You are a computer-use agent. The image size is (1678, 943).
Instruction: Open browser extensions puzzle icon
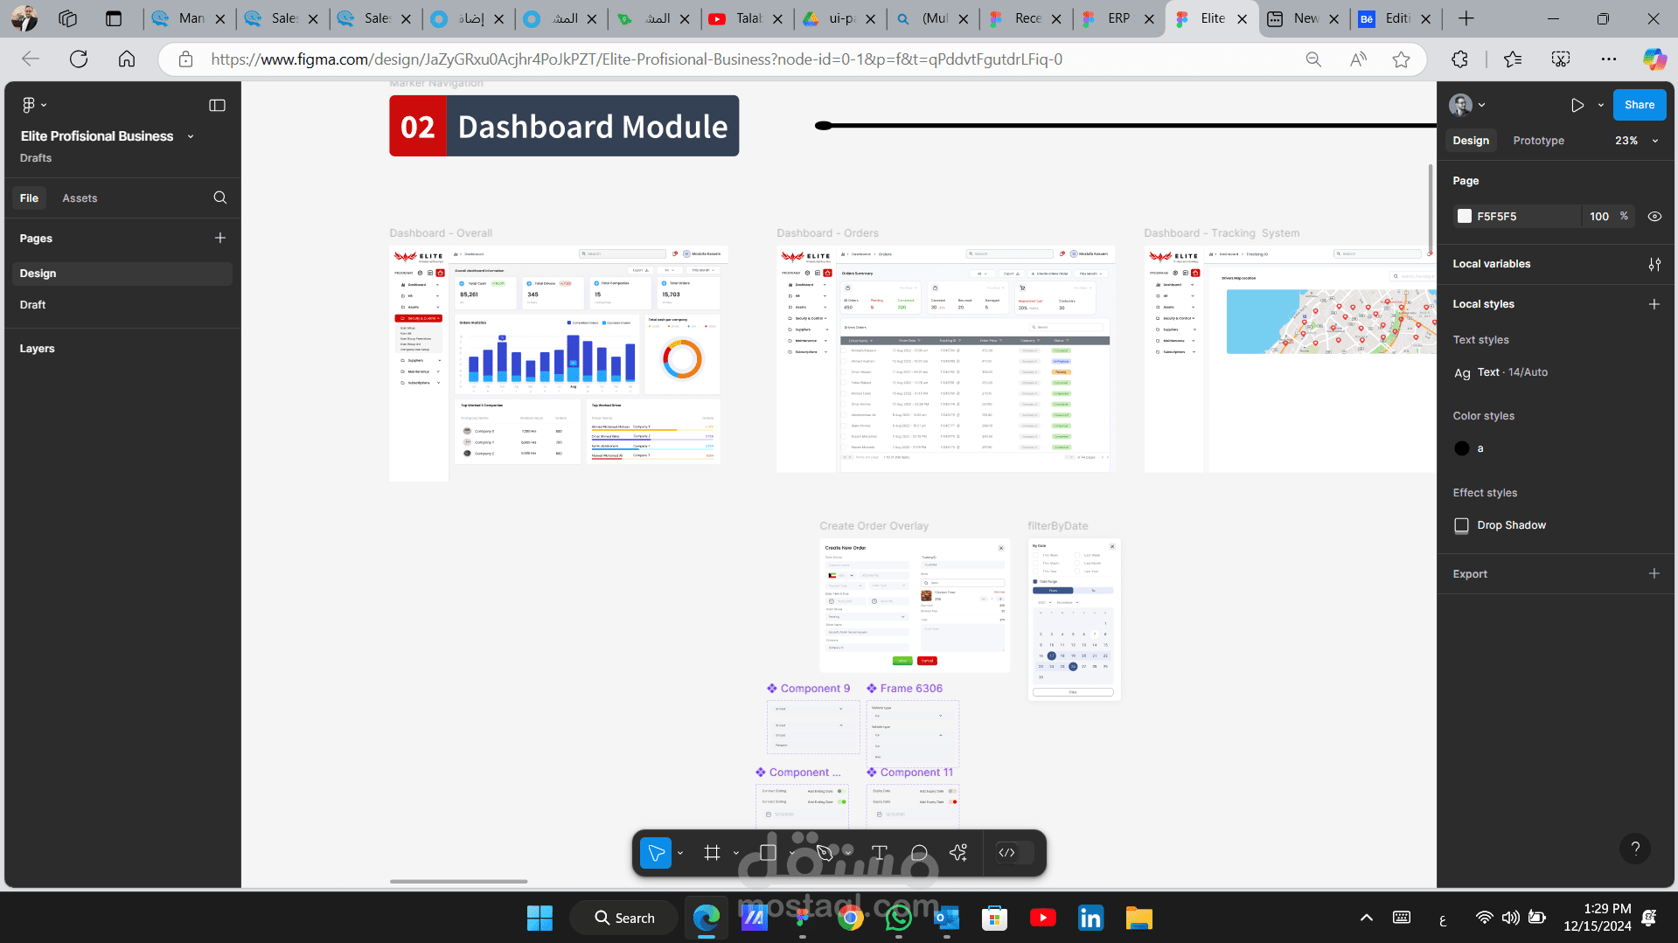(x=1459, y=59)
